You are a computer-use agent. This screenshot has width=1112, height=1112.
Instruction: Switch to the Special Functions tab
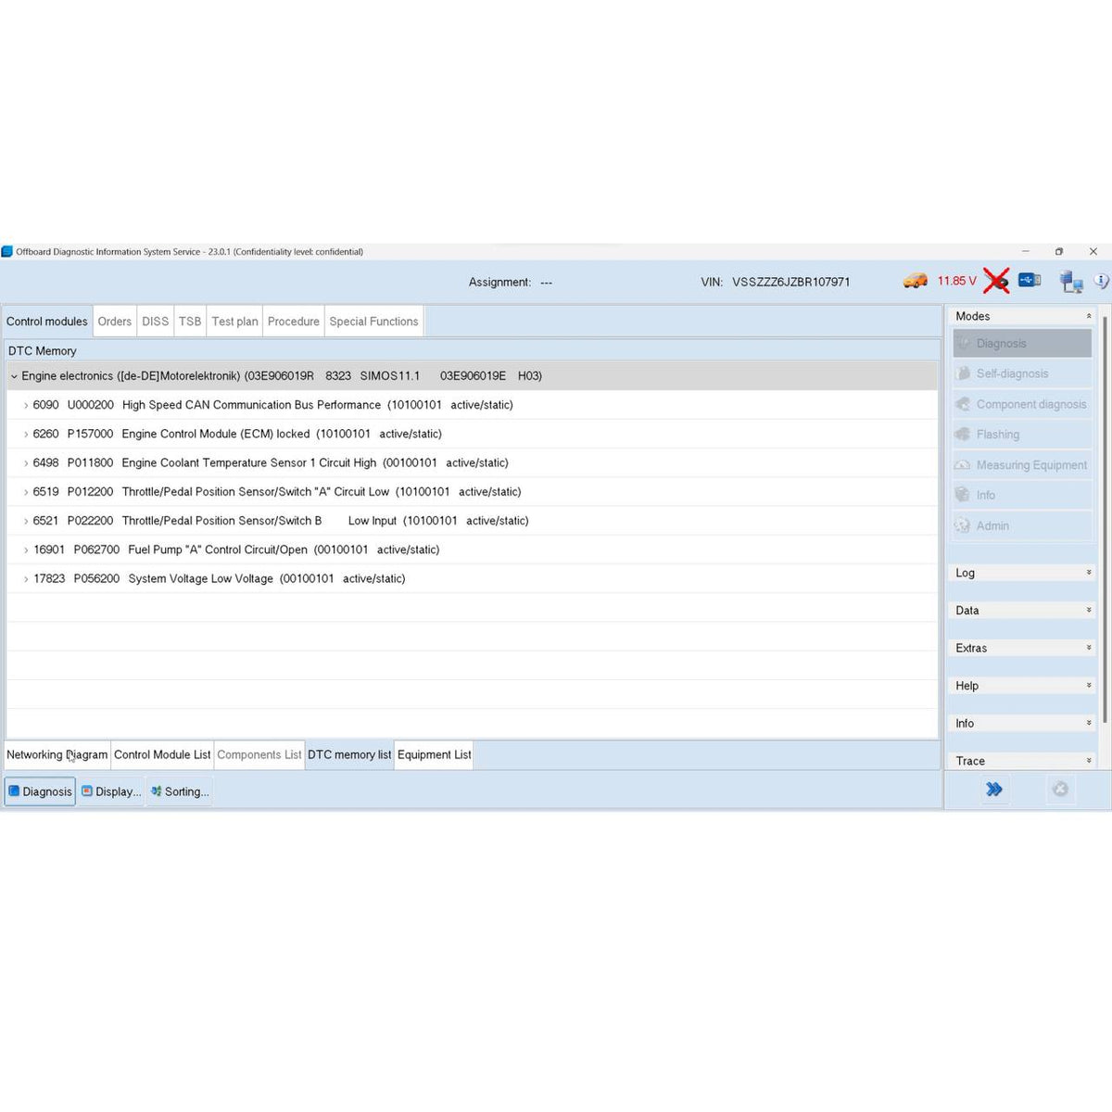tap(373, 321)
